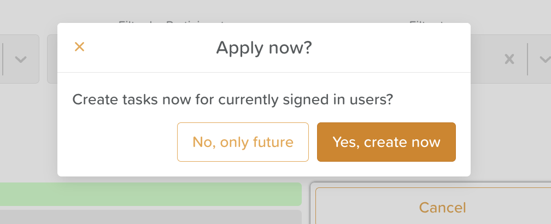Choose 'No, only future' option
The image size is (551, 224).
243,142
